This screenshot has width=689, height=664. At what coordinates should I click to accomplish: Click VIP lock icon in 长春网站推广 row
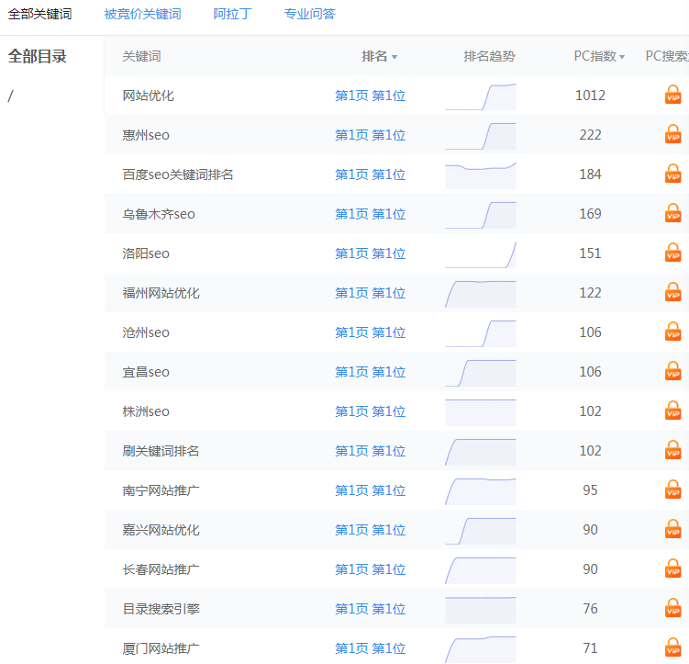[x=673, y=568]
